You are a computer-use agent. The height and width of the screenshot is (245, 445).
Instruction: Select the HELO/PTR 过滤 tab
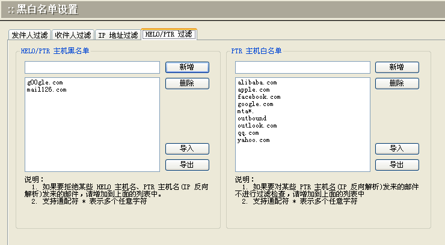pos(169,35)
